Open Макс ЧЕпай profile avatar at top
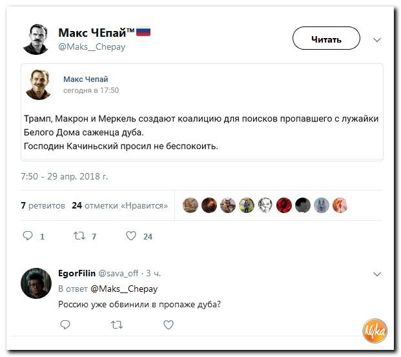This screenshot has width=401, height=357. pos(38,39)
